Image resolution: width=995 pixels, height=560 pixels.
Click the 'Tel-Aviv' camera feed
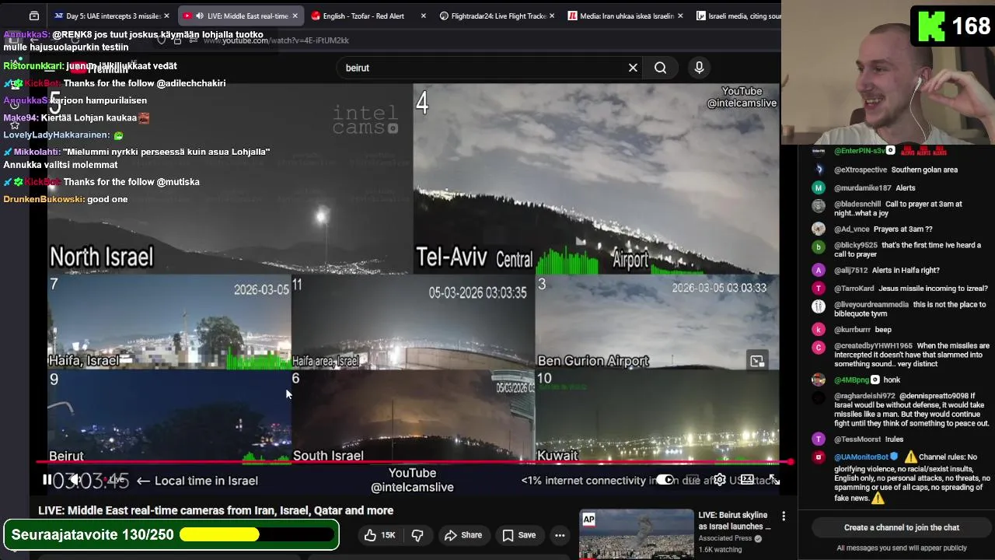click(596, 179)
